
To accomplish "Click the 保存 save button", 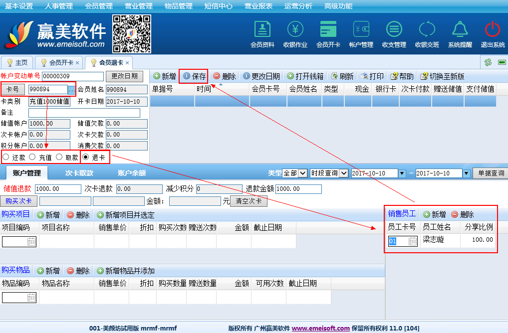I will 194,76.
